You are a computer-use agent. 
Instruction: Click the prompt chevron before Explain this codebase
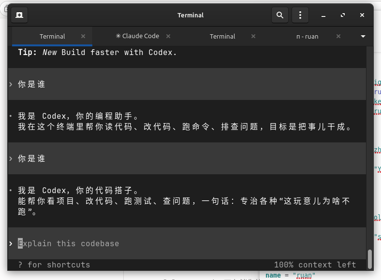point(11,244)
